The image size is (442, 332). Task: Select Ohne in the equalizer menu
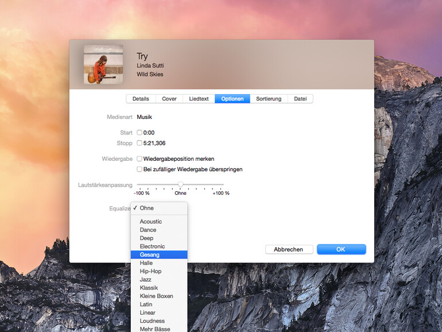pyautogui.click(x=159, y=208)
